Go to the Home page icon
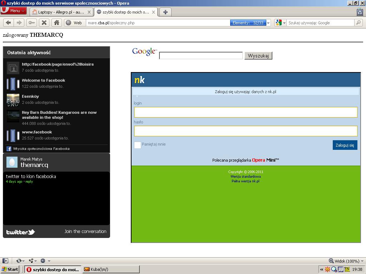Screen dimensions: 366x274 [x=56, y=23]
